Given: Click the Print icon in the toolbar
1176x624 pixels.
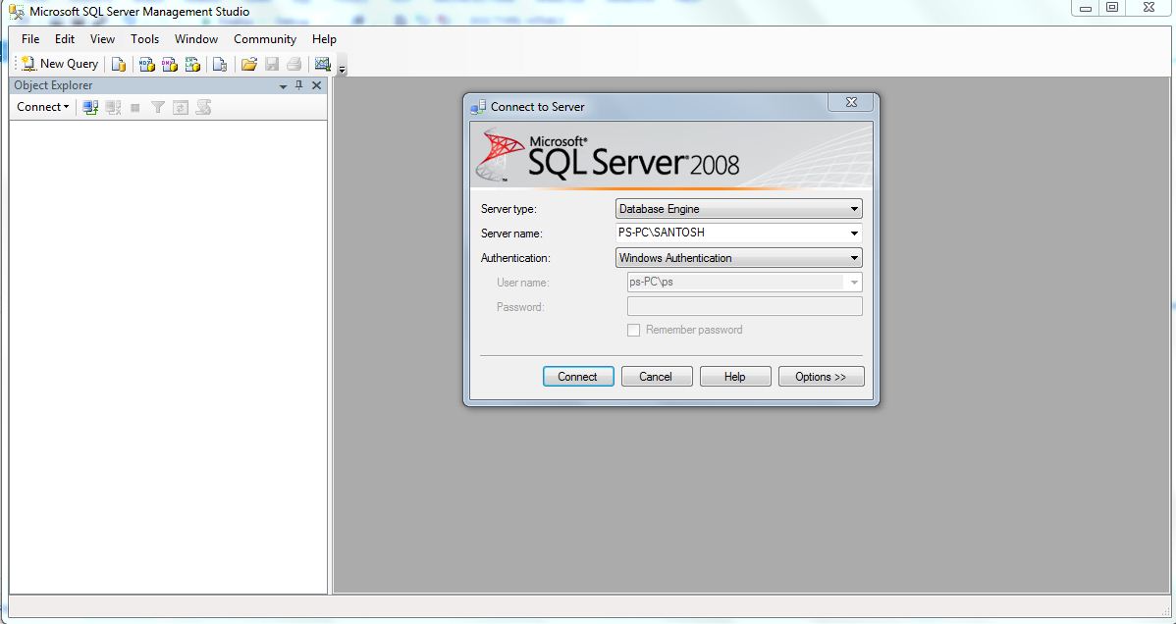Looking at the screenshot, I should (294, 65).
